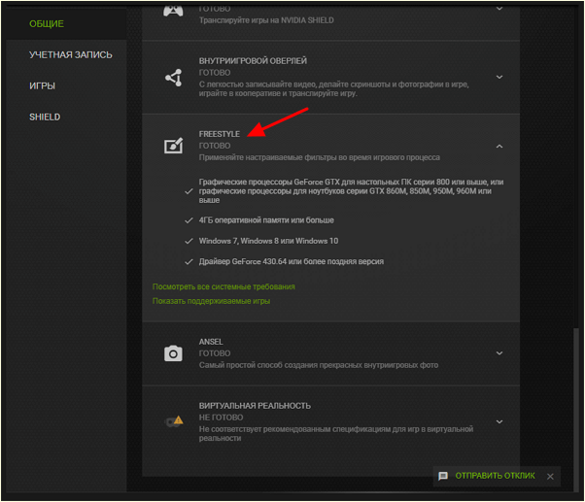Image resolution: width=585 pixels, height=502 pixels.
Task: Click checkmark beside GeForce GTX requirement
Action: pos(189,191)
